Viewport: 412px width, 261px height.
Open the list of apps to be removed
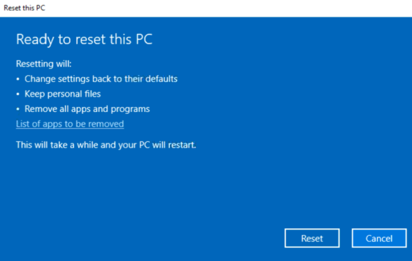(70, 123)
